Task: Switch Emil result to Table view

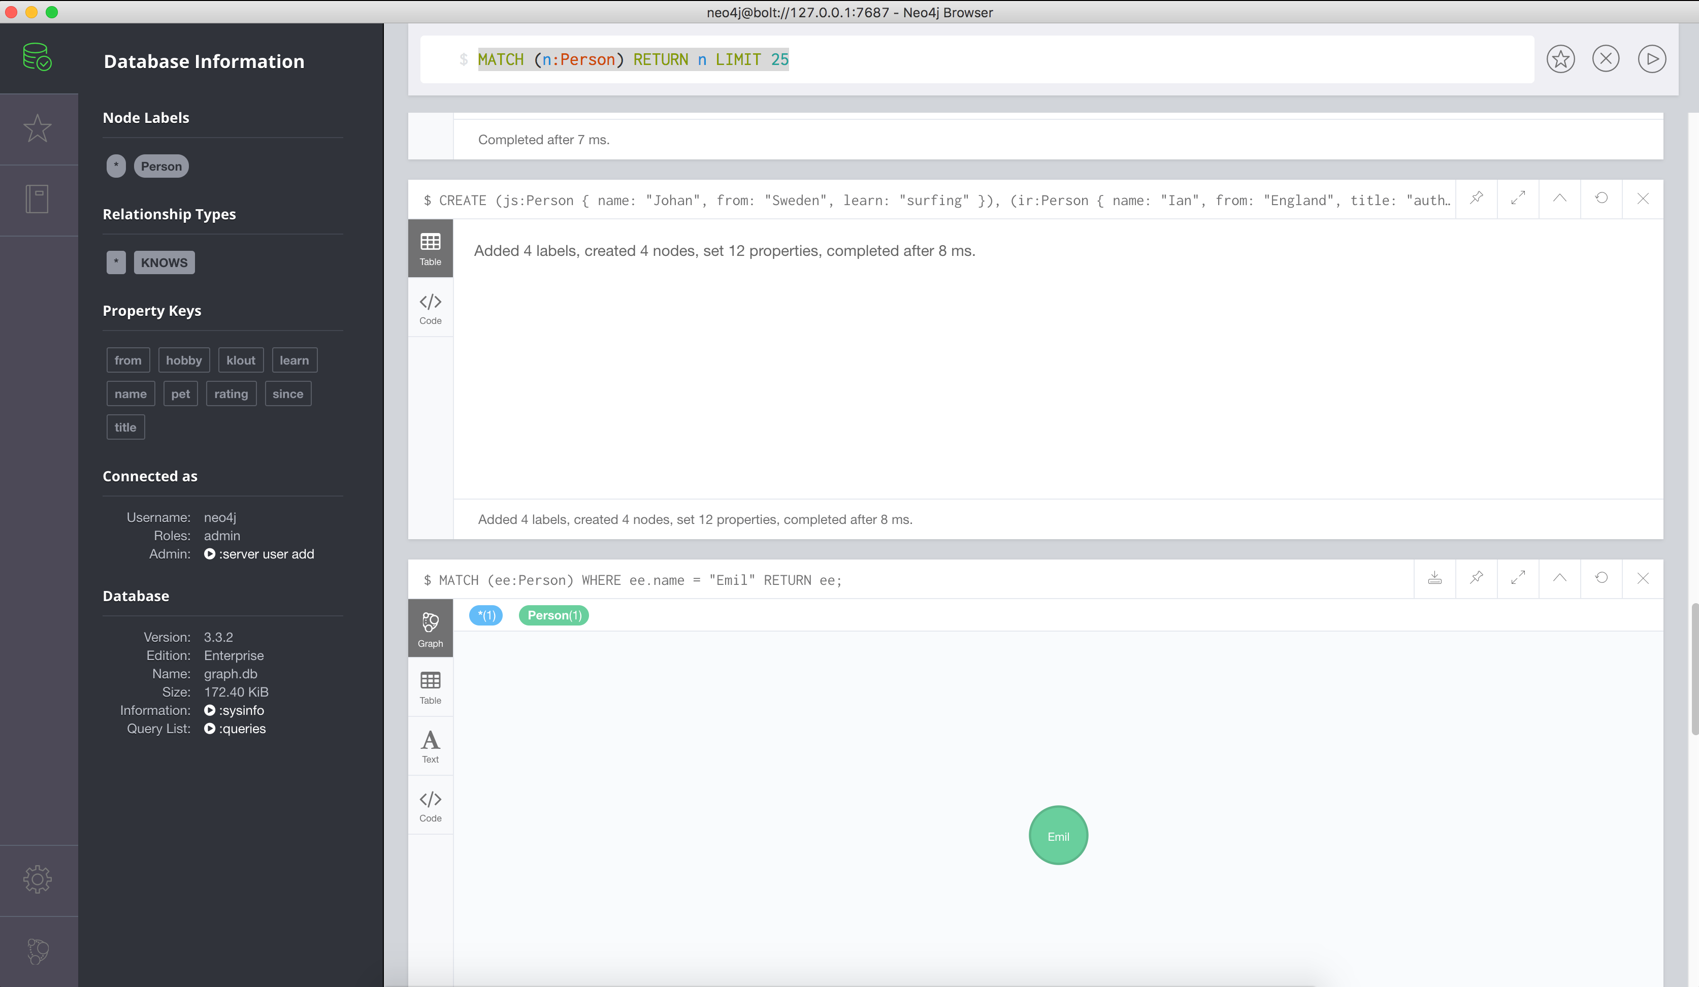Action: tap(430, 687)
